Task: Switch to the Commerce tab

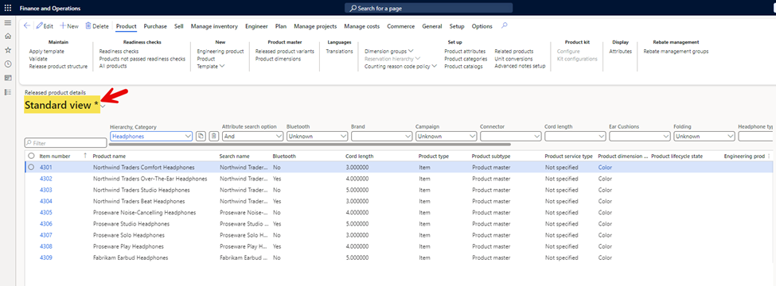Action: click(401, 26)
